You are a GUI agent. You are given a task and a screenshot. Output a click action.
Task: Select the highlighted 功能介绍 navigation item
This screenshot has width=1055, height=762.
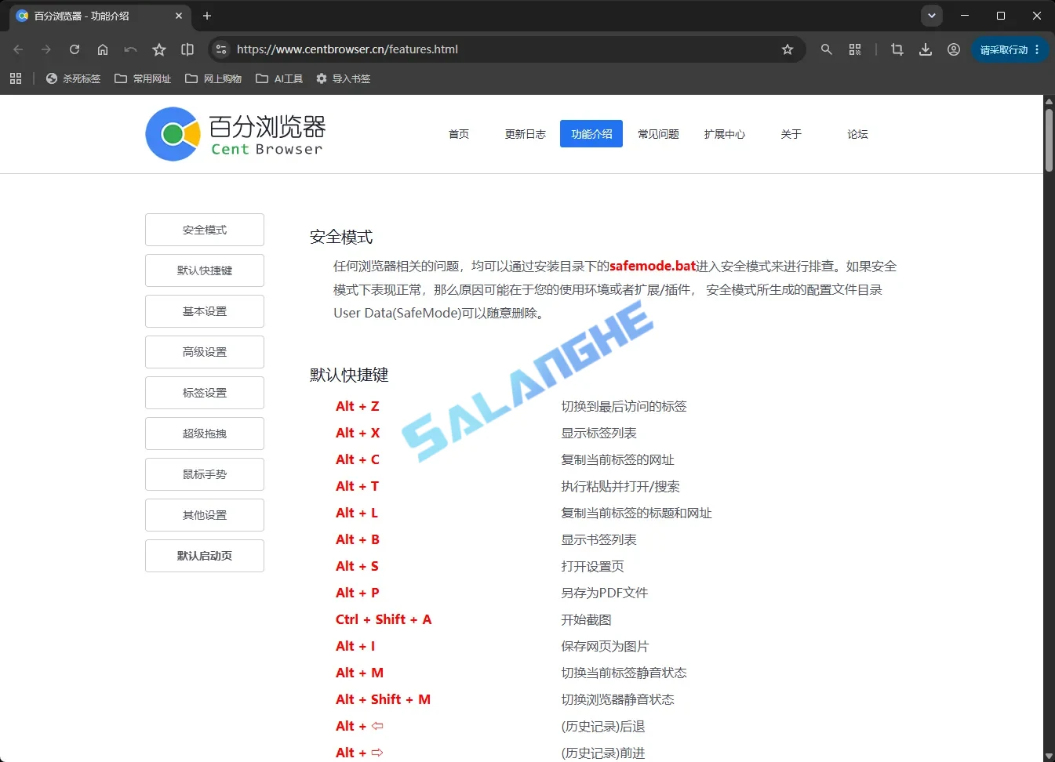[591, 134]
